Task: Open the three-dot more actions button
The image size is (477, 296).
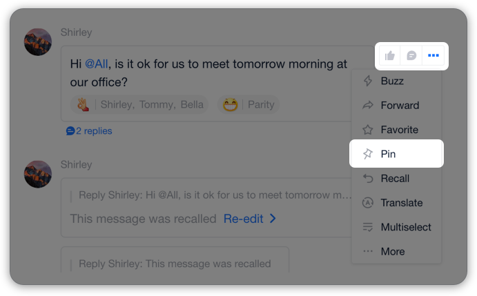Action: coord(434,55)
